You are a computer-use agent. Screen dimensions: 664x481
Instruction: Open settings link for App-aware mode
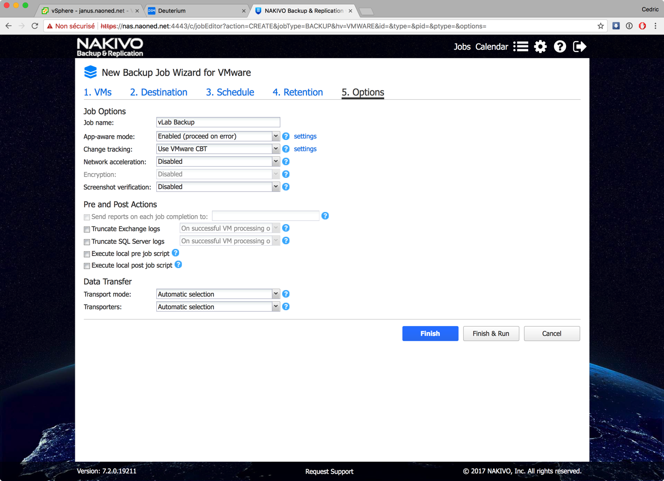[x=305, y=136]
